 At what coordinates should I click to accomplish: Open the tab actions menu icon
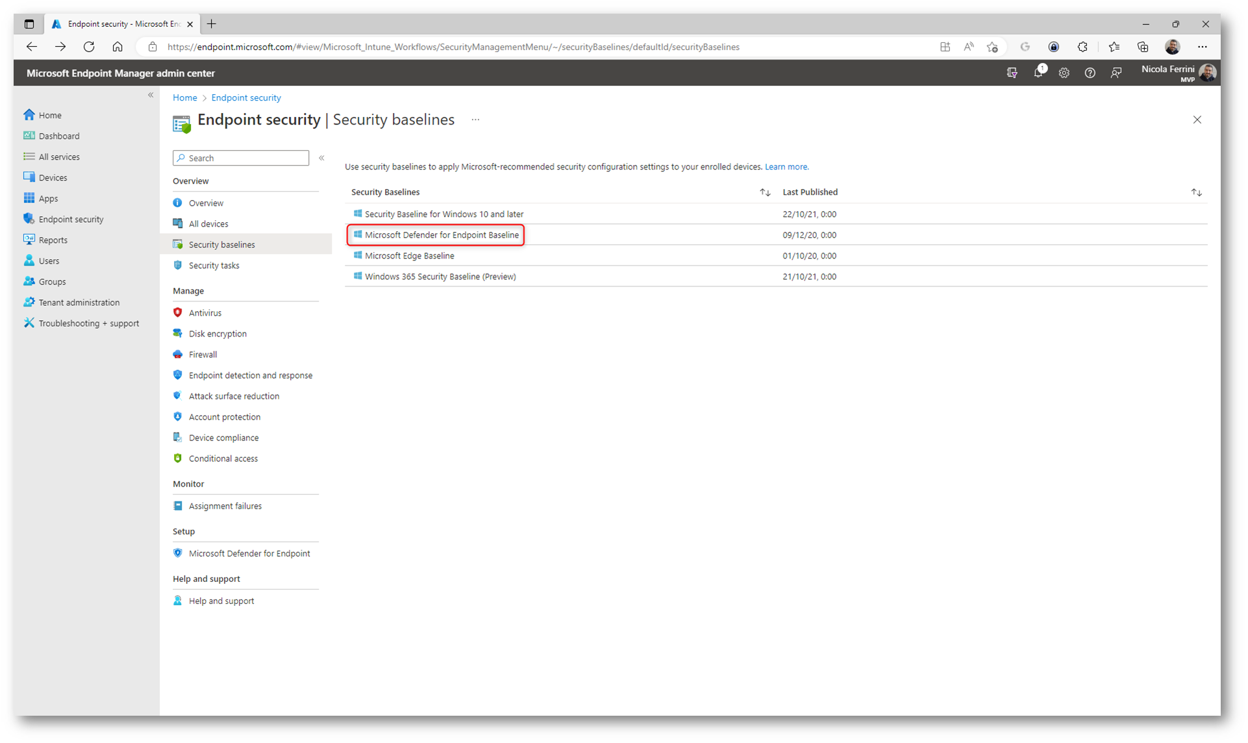[x=29, y=24]
